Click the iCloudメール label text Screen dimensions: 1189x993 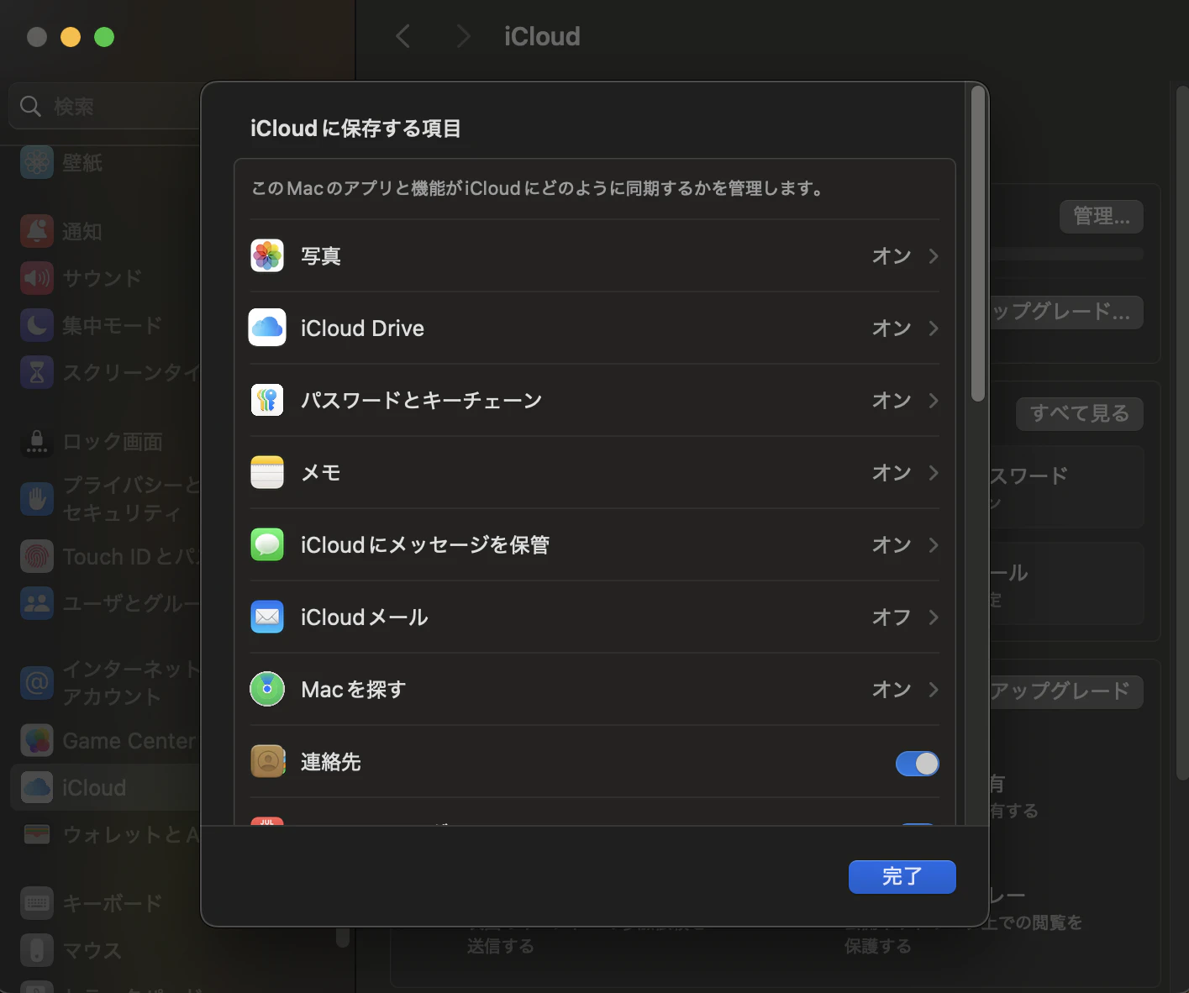tap(365, 617)
